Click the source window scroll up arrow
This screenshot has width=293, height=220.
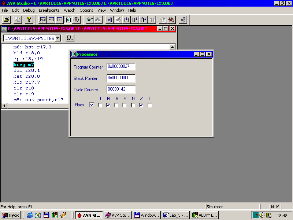[173, 47]
